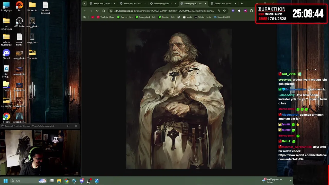Click Arif_V216 username in chat
Viewport: 329px width, 185px height.
(289, 74)
